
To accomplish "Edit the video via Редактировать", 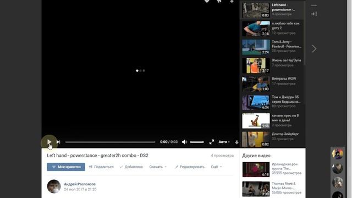I will coord(190,167).
